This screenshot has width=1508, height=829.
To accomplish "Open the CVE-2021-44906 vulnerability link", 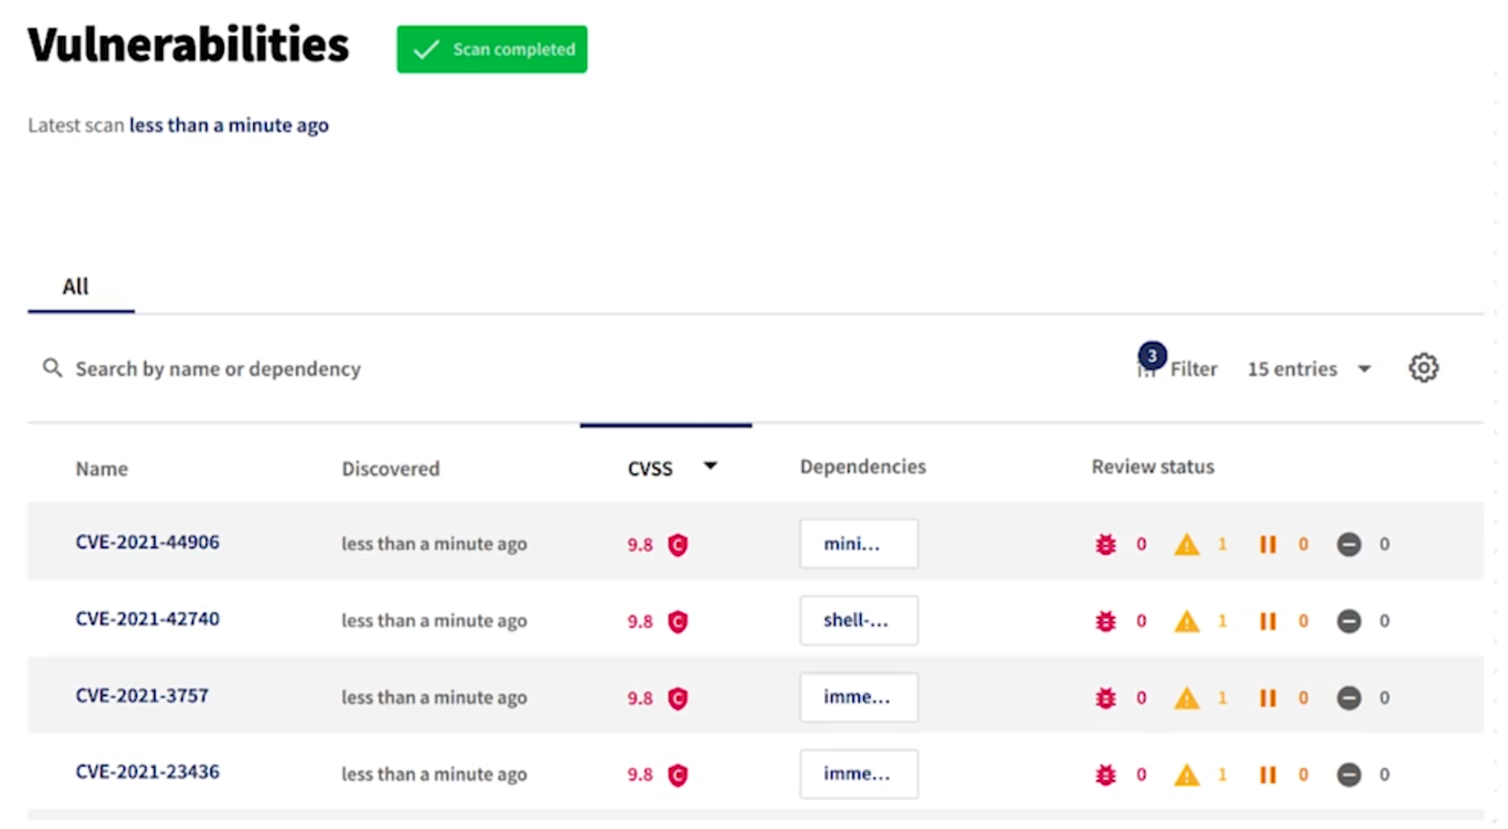I will (147, 542).
